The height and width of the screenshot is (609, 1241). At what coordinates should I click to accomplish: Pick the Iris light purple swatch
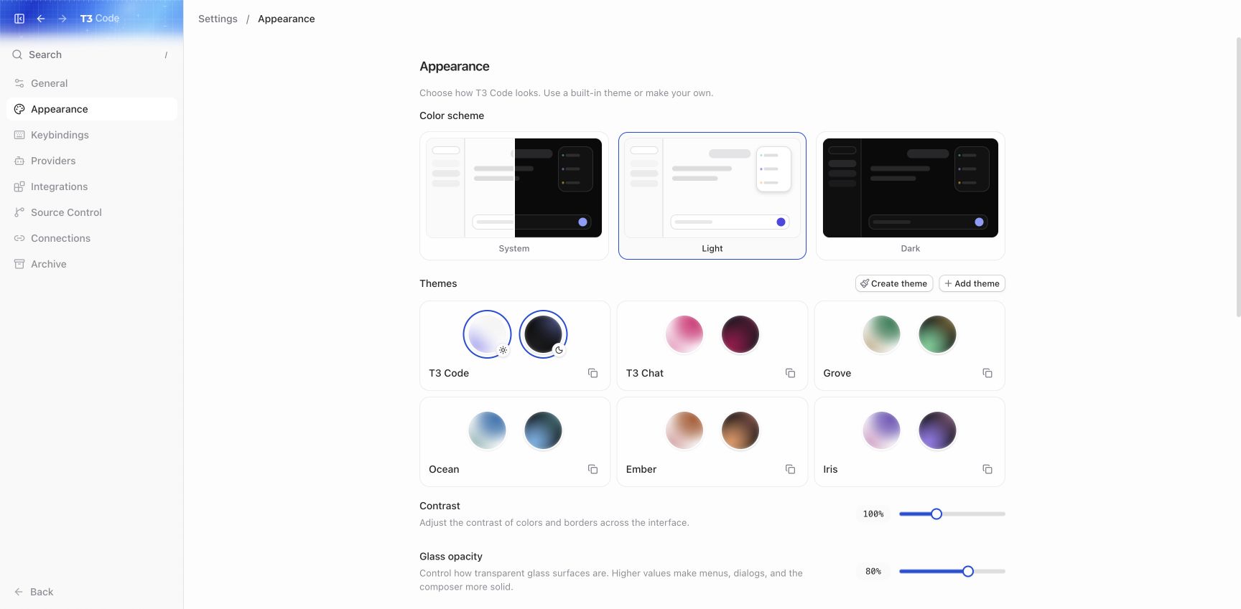[x=881, y=430]
